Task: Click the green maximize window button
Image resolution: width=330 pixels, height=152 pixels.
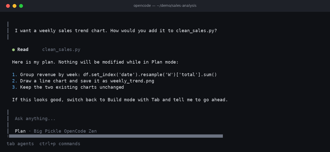Action: coord(21,6)
